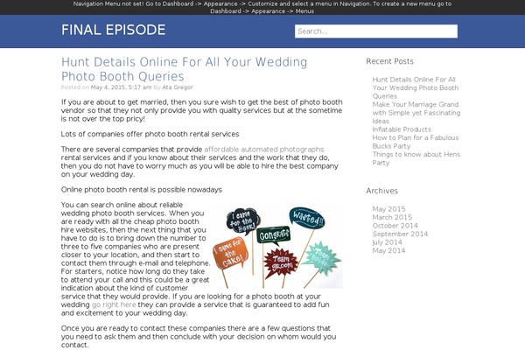Open the May 2014 archive
This screenshot has width=525, height=350.
pos(388,250)
